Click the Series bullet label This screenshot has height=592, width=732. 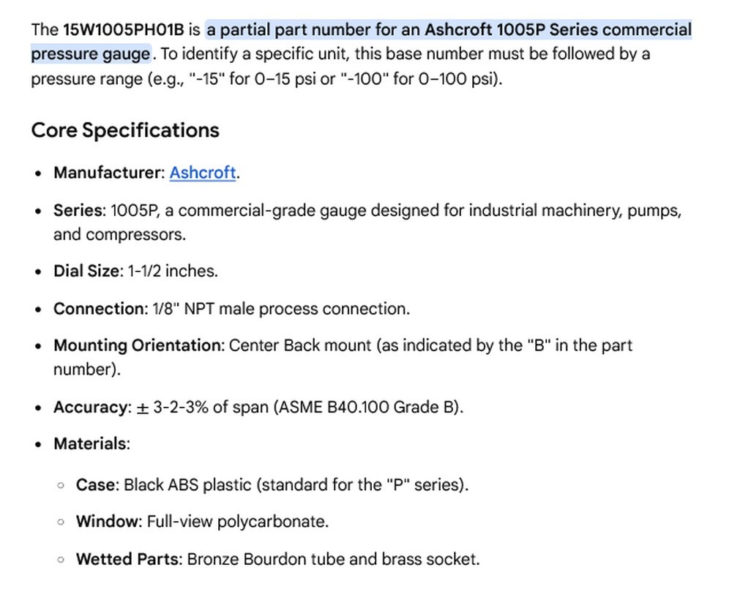80,211
